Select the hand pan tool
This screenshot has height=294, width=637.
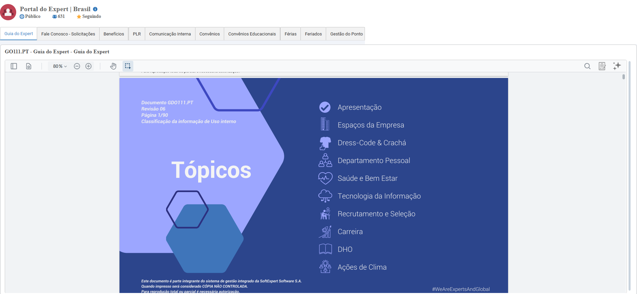(113, 66)
